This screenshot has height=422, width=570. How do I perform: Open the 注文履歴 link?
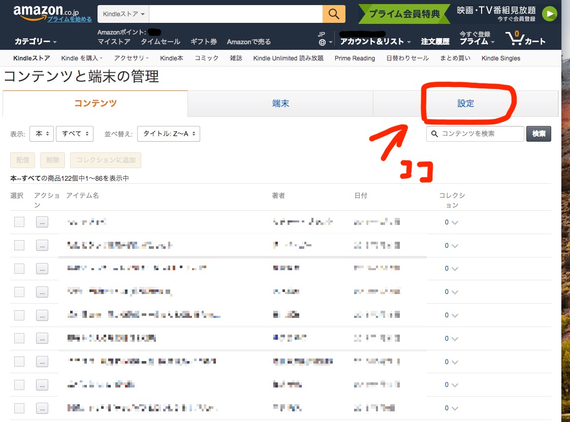click(x=435, y=42)
